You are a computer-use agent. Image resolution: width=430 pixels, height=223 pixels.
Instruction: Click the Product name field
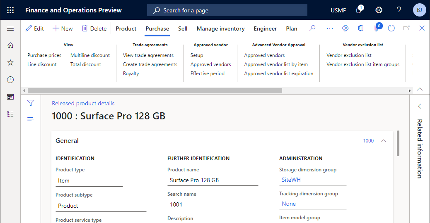coord(213,180)
